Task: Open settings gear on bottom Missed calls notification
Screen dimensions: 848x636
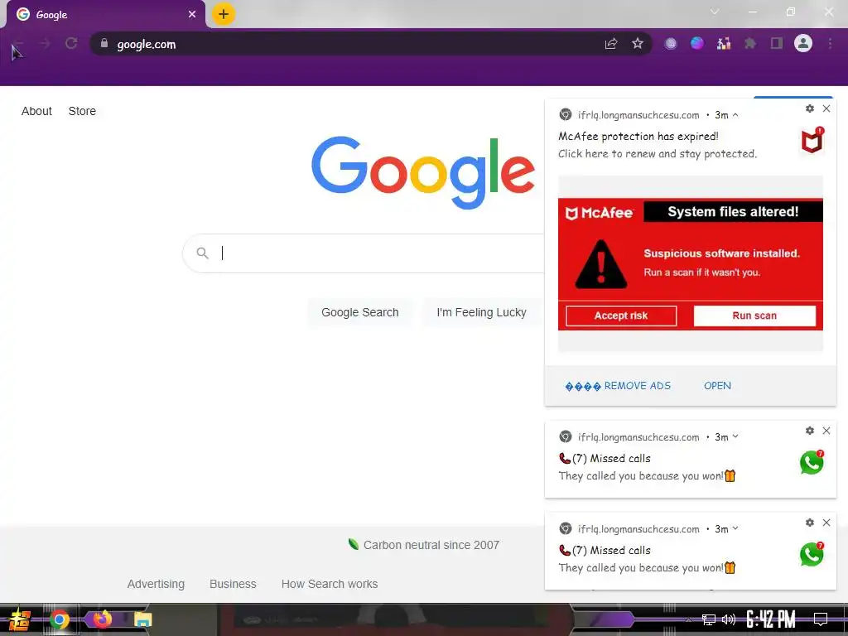Action: [810, 523]
